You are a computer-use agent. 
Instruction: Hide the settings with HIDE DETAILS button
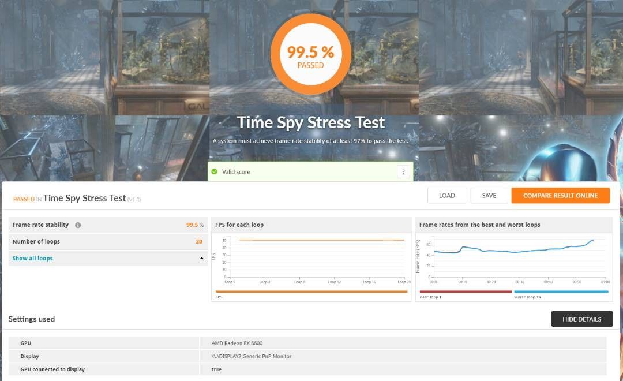(x=581, y=319)
